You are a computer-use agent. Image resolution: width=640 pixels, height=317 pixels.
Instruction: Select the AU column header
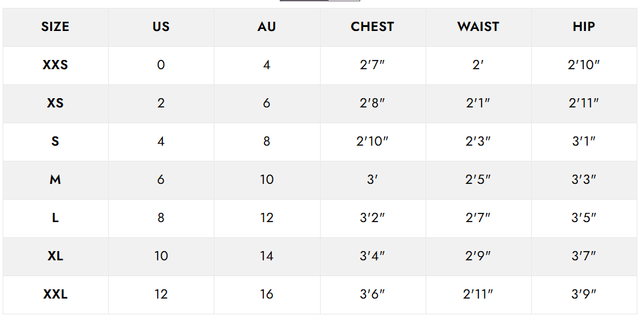click(267, 27)
